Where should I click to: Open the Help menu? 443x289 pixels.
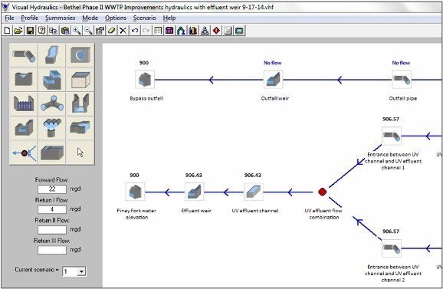pyautogui.click(x=169, y=18)
